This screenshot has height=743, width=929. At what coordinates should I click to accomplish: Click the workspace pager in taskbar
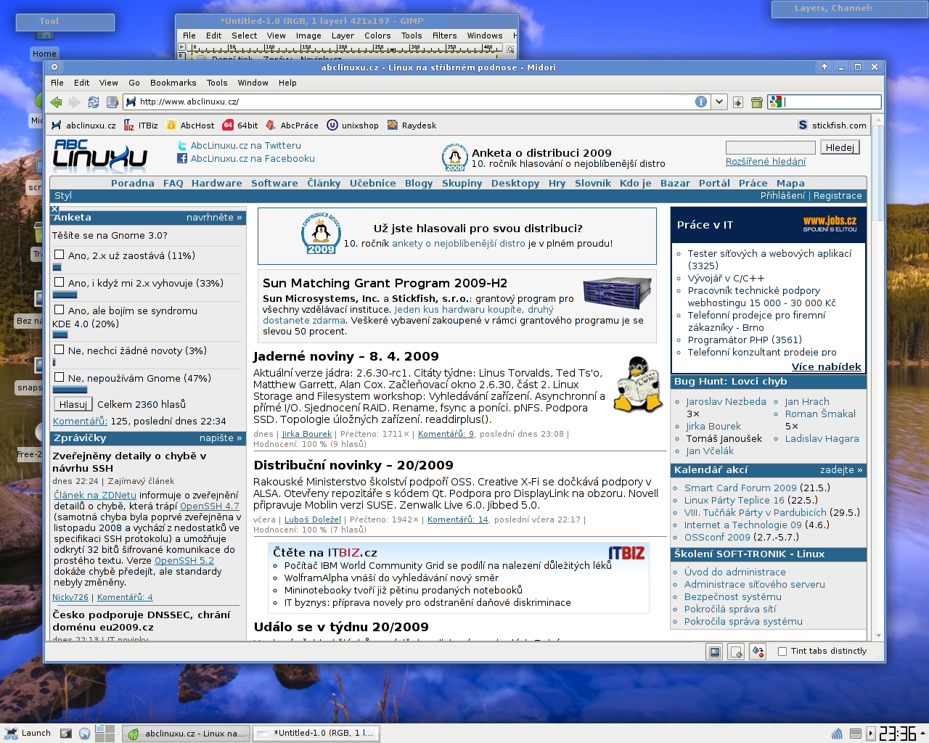tap(105, 734)
